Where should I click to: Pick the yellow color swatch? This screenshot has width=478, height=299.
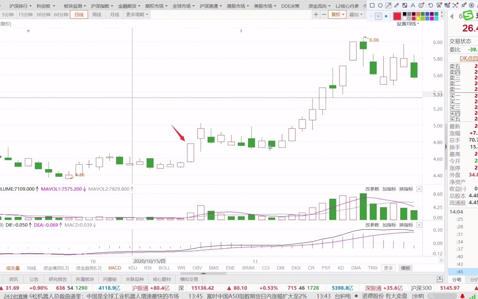click(418, 19)
